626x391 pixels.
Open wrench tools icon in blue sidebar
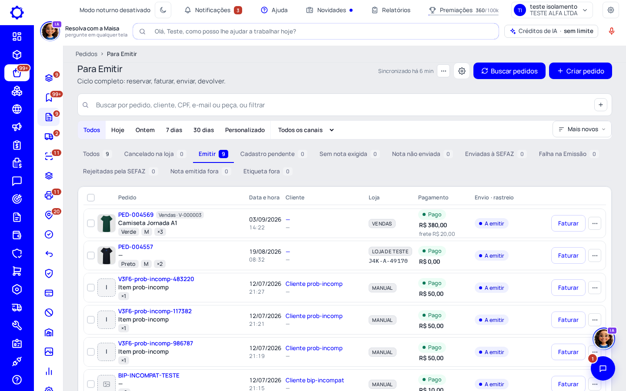pyautogui.click(x=17, y=325)
